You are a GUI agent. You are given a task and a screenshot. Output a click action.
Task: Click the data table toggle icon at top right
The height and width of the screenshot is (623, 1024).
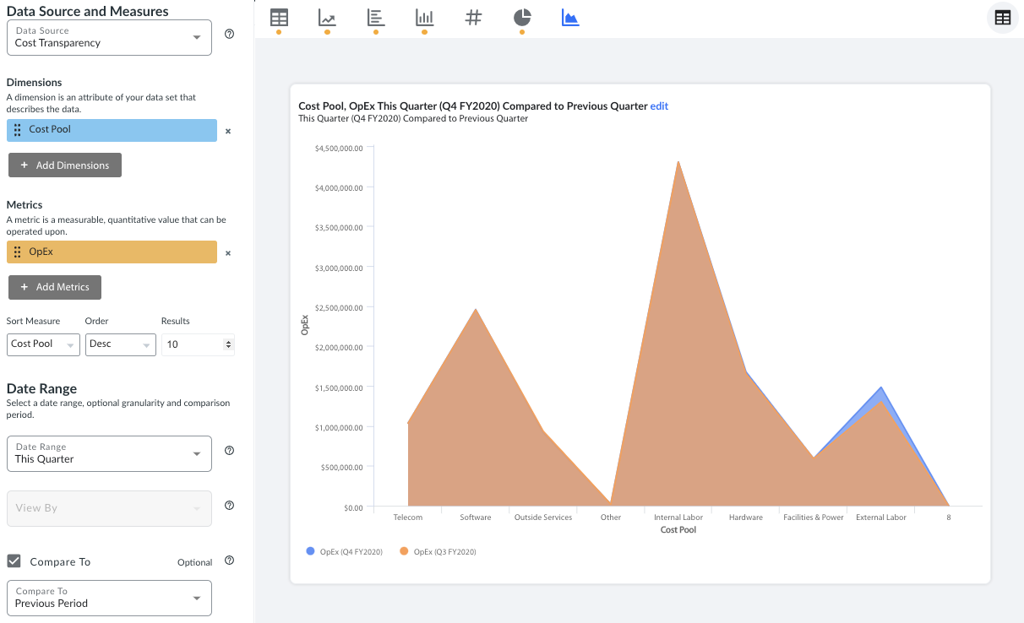point(1002,18)
